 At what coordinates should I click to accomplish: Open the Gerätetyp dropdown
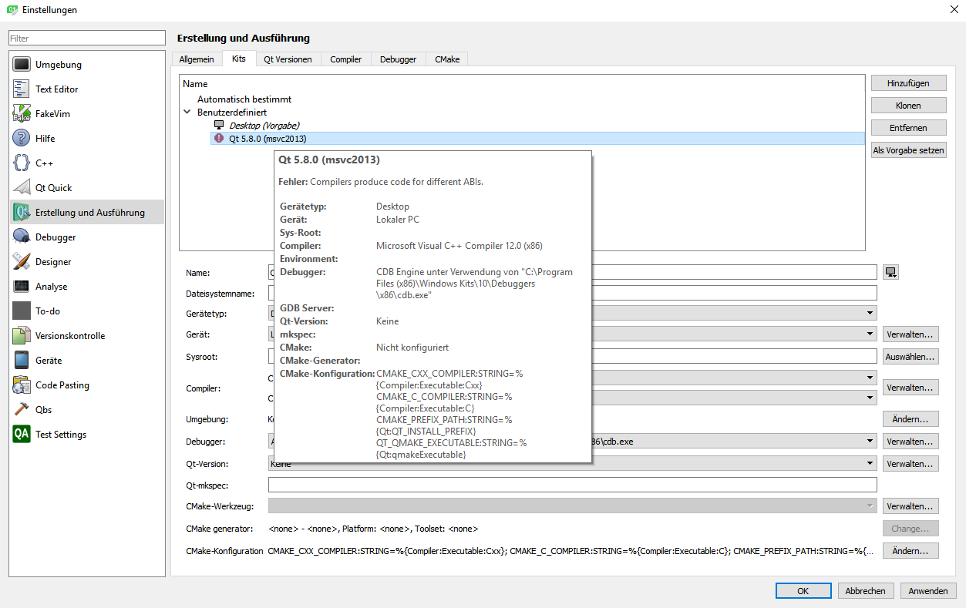click(x=870, y=314)
